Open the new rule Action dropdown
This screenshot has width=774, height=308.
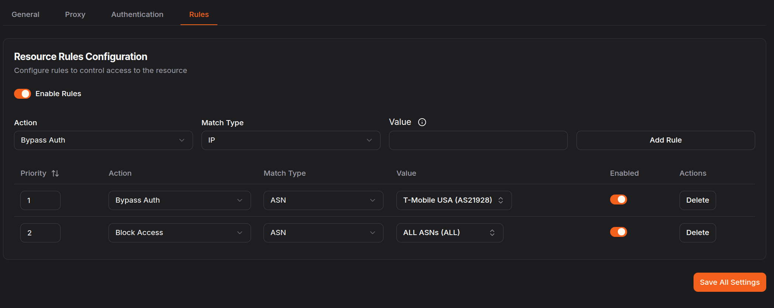(103, 140)
